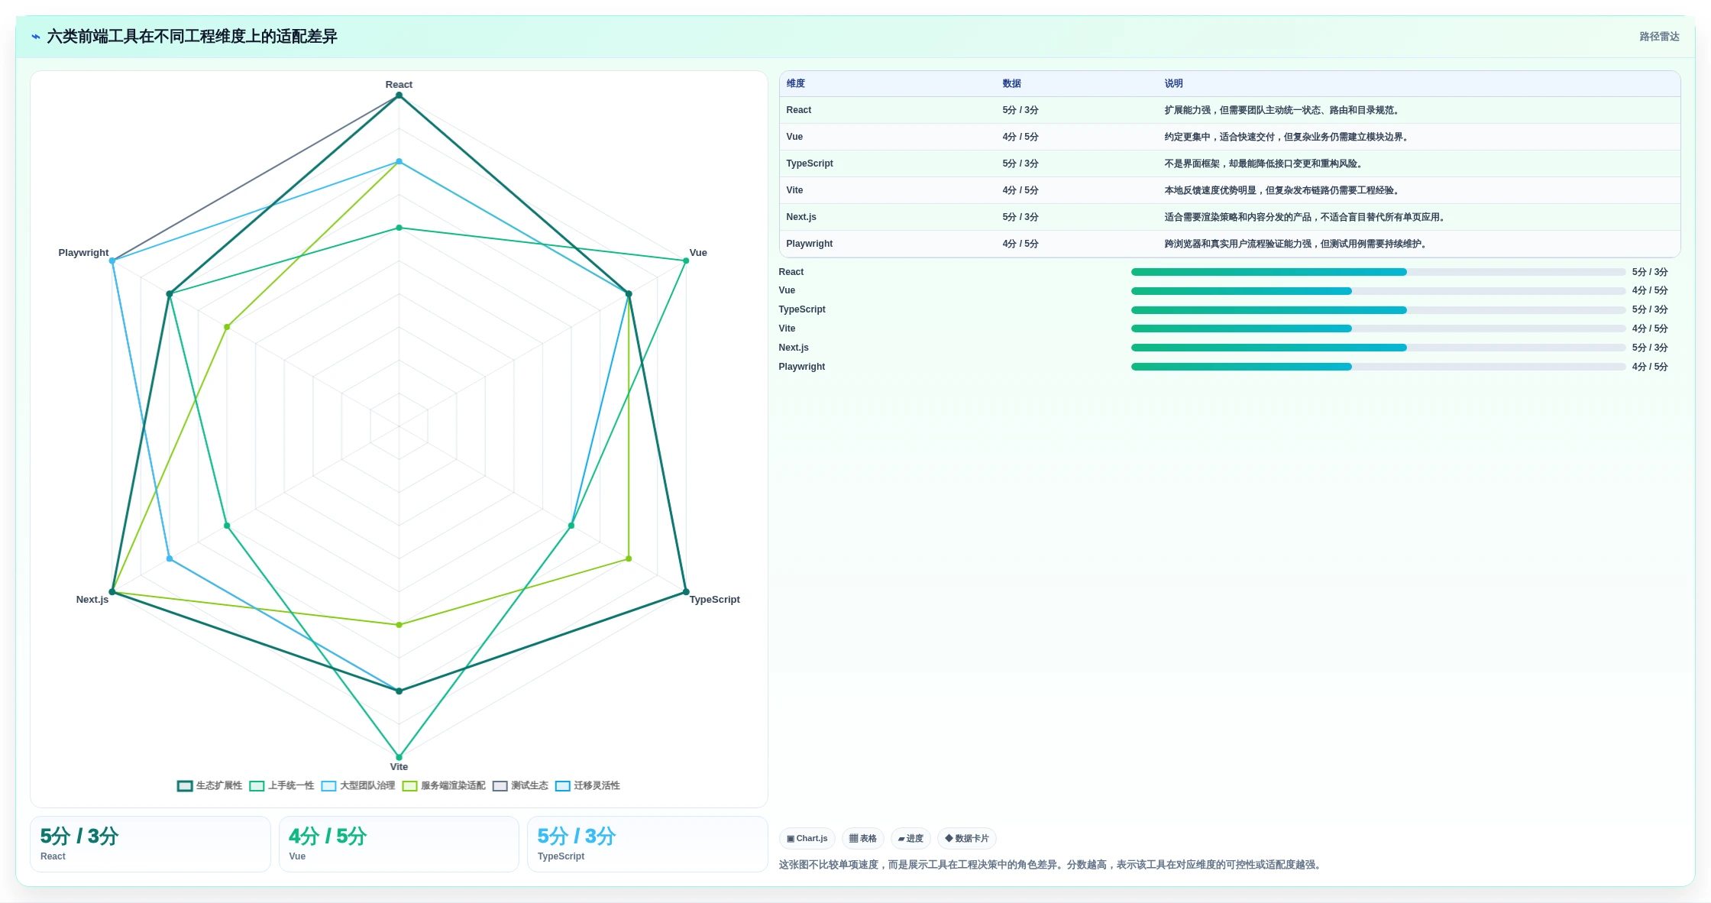Image resolution: width=1711 pixels, height=903 pixels.
Task: Click the TypeScript label in the progress list
Action: click(x=802, y=309)
